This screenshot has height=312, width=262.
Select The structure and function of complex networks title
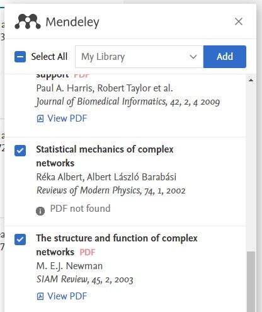coord(117,245)
